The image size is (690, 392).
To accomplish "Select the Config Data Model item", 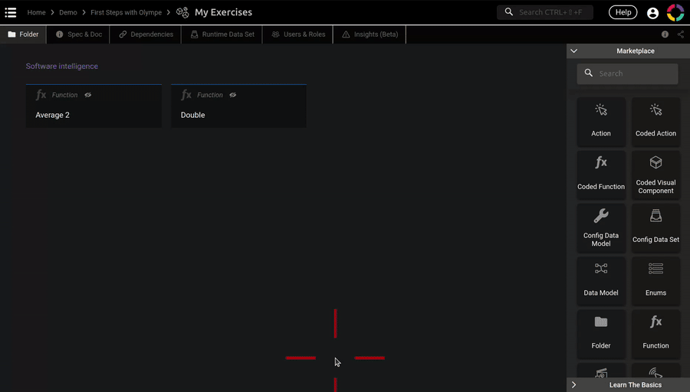I will tap(601, 227).
